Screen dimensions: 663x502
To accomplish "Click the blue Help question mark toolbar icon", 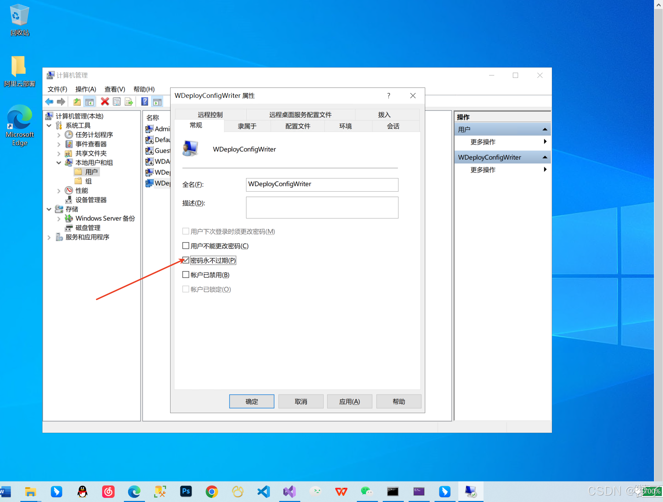I will [145, 102].
